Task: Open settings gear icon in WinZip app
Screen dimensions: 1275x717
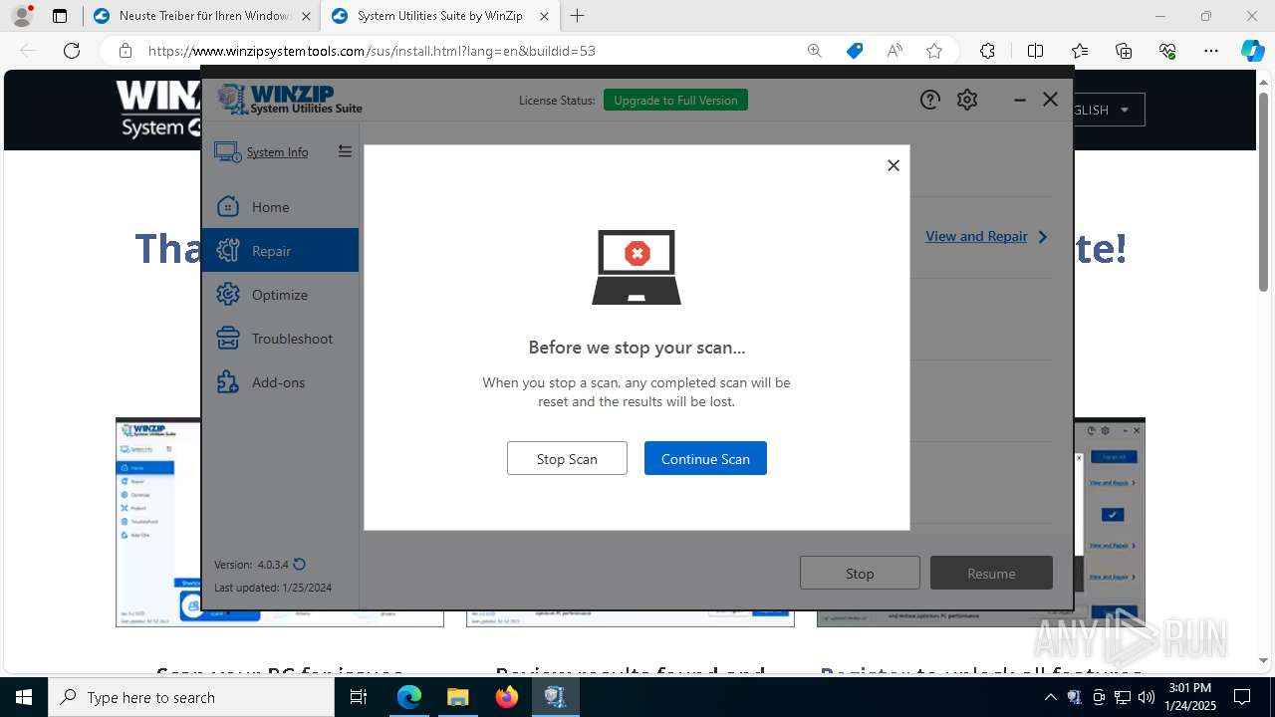Action: click(x=967, y=100)
